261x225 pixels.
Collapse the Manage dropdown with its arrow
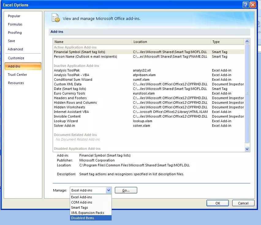pyautogui.click(x=109, y=190)
